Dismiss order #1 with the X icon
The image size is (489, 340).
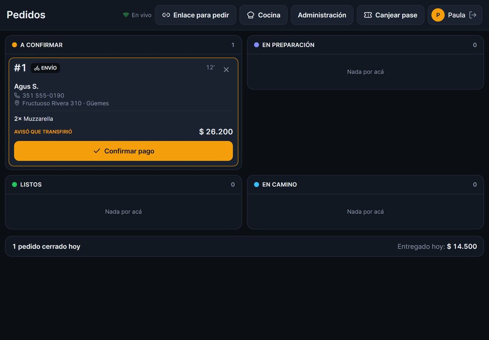(226, 70)
